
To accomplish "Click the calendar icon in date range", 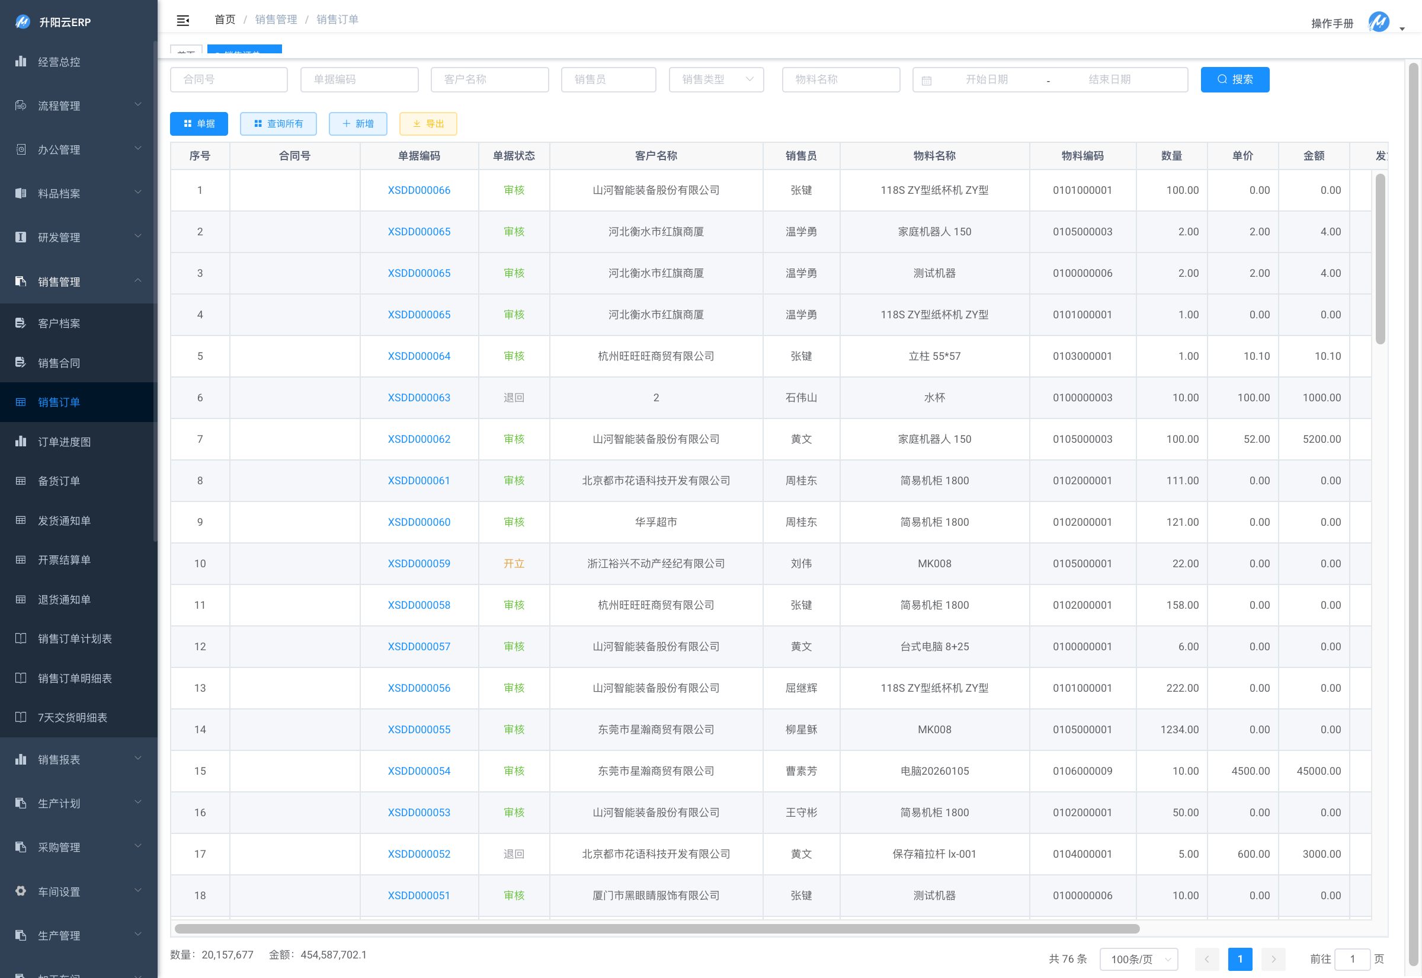I will click(926, 80).
